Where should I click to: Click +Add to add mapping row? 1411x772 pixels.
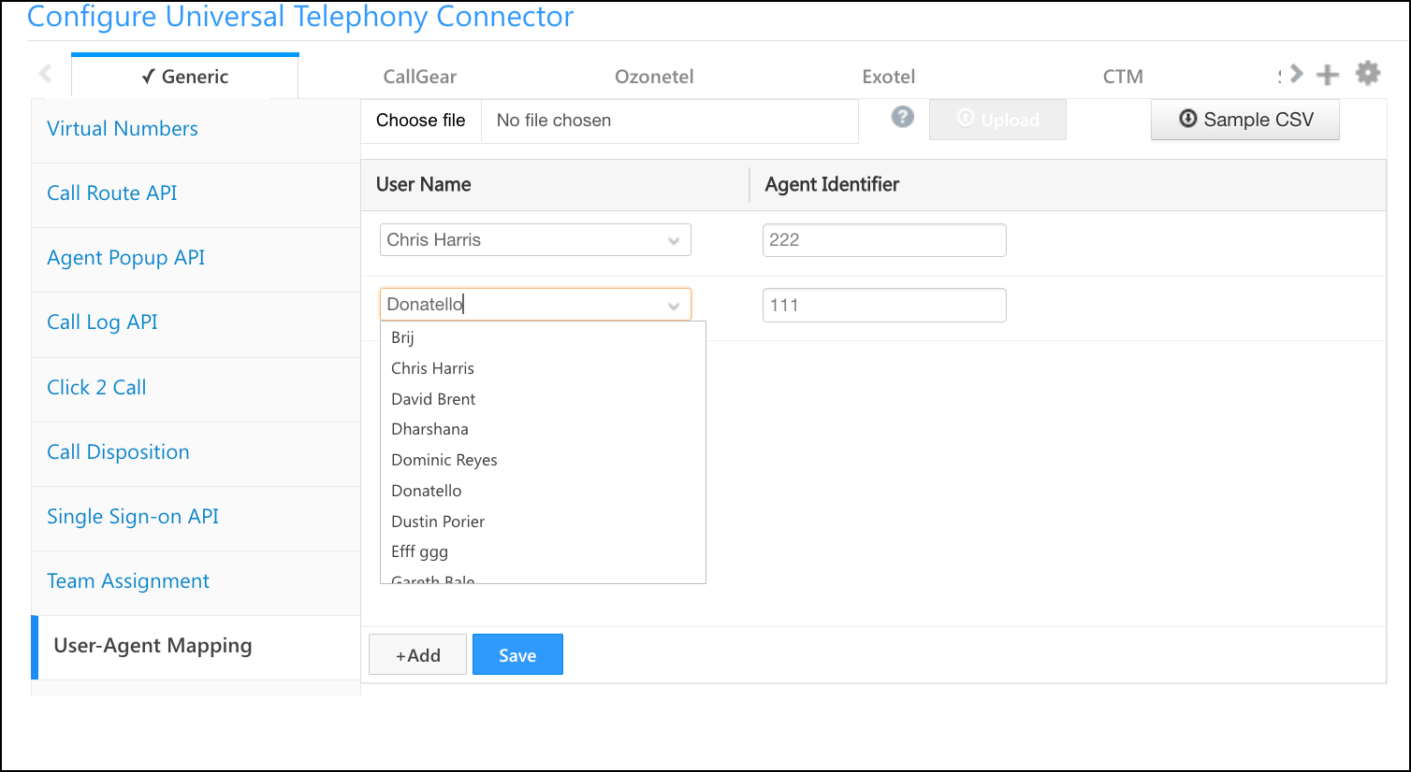417,655
